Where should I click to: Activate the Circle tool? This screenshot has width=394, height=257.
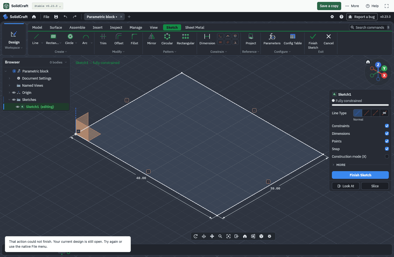click(x=69, y=39)
